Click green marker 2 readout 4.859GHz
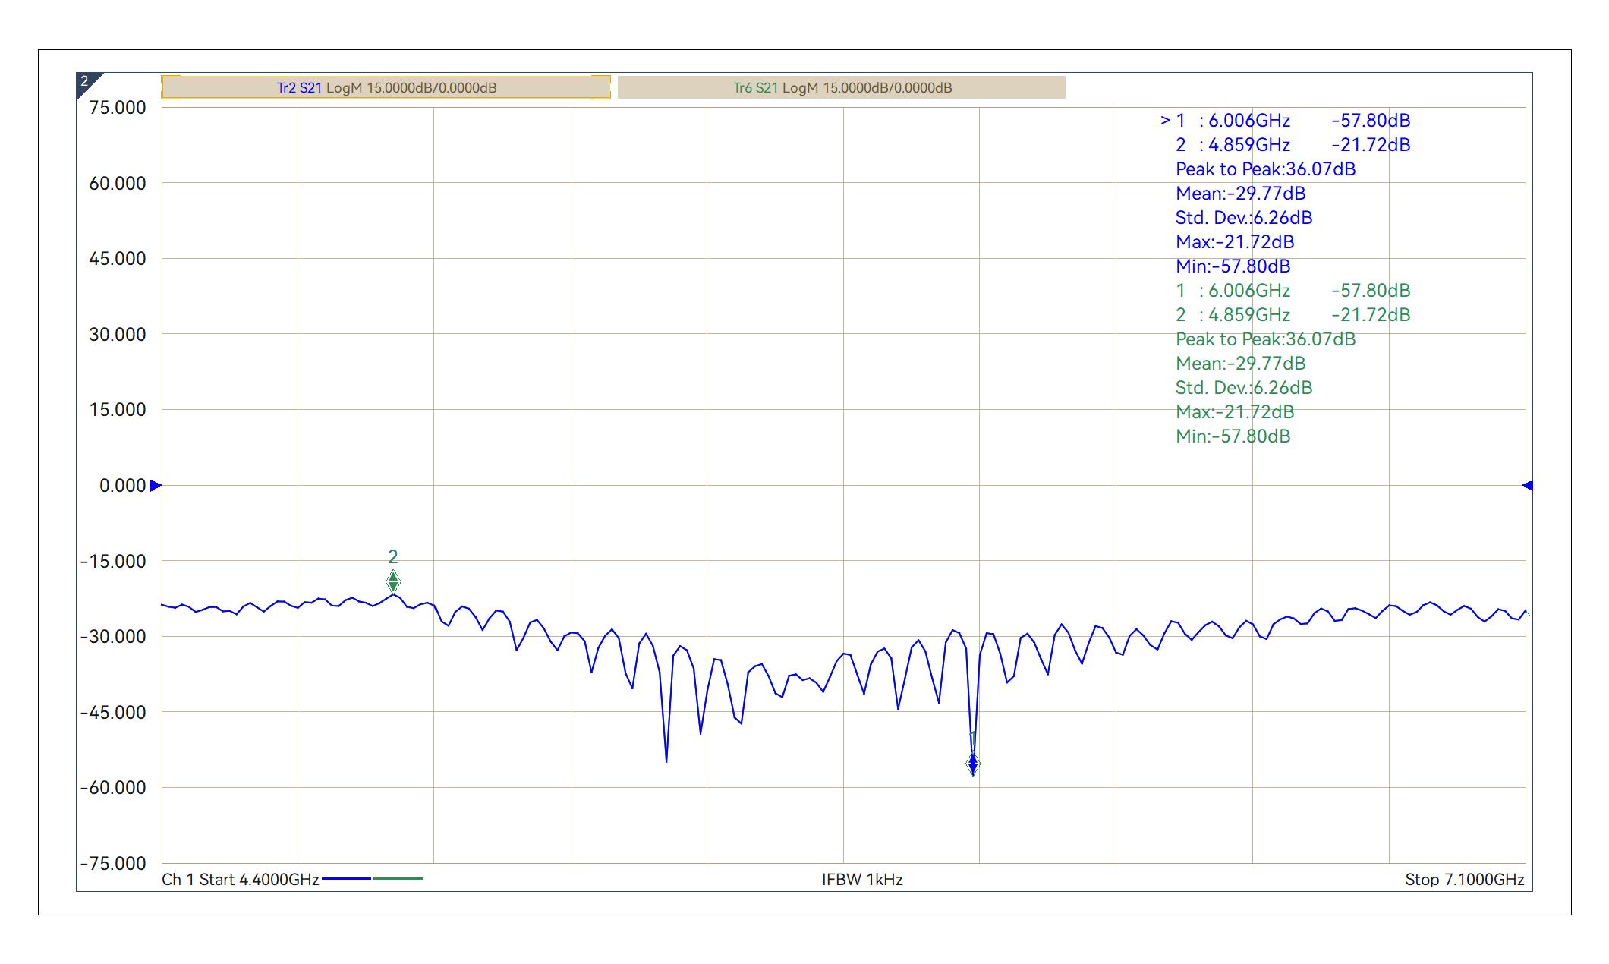The height and width of the screenshot is (964, 1609). point(1293,314)
